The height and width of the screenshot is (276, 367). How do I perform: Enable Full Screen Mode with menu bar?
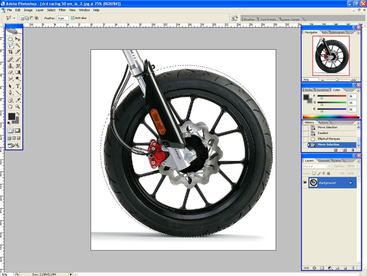[14, 138]
